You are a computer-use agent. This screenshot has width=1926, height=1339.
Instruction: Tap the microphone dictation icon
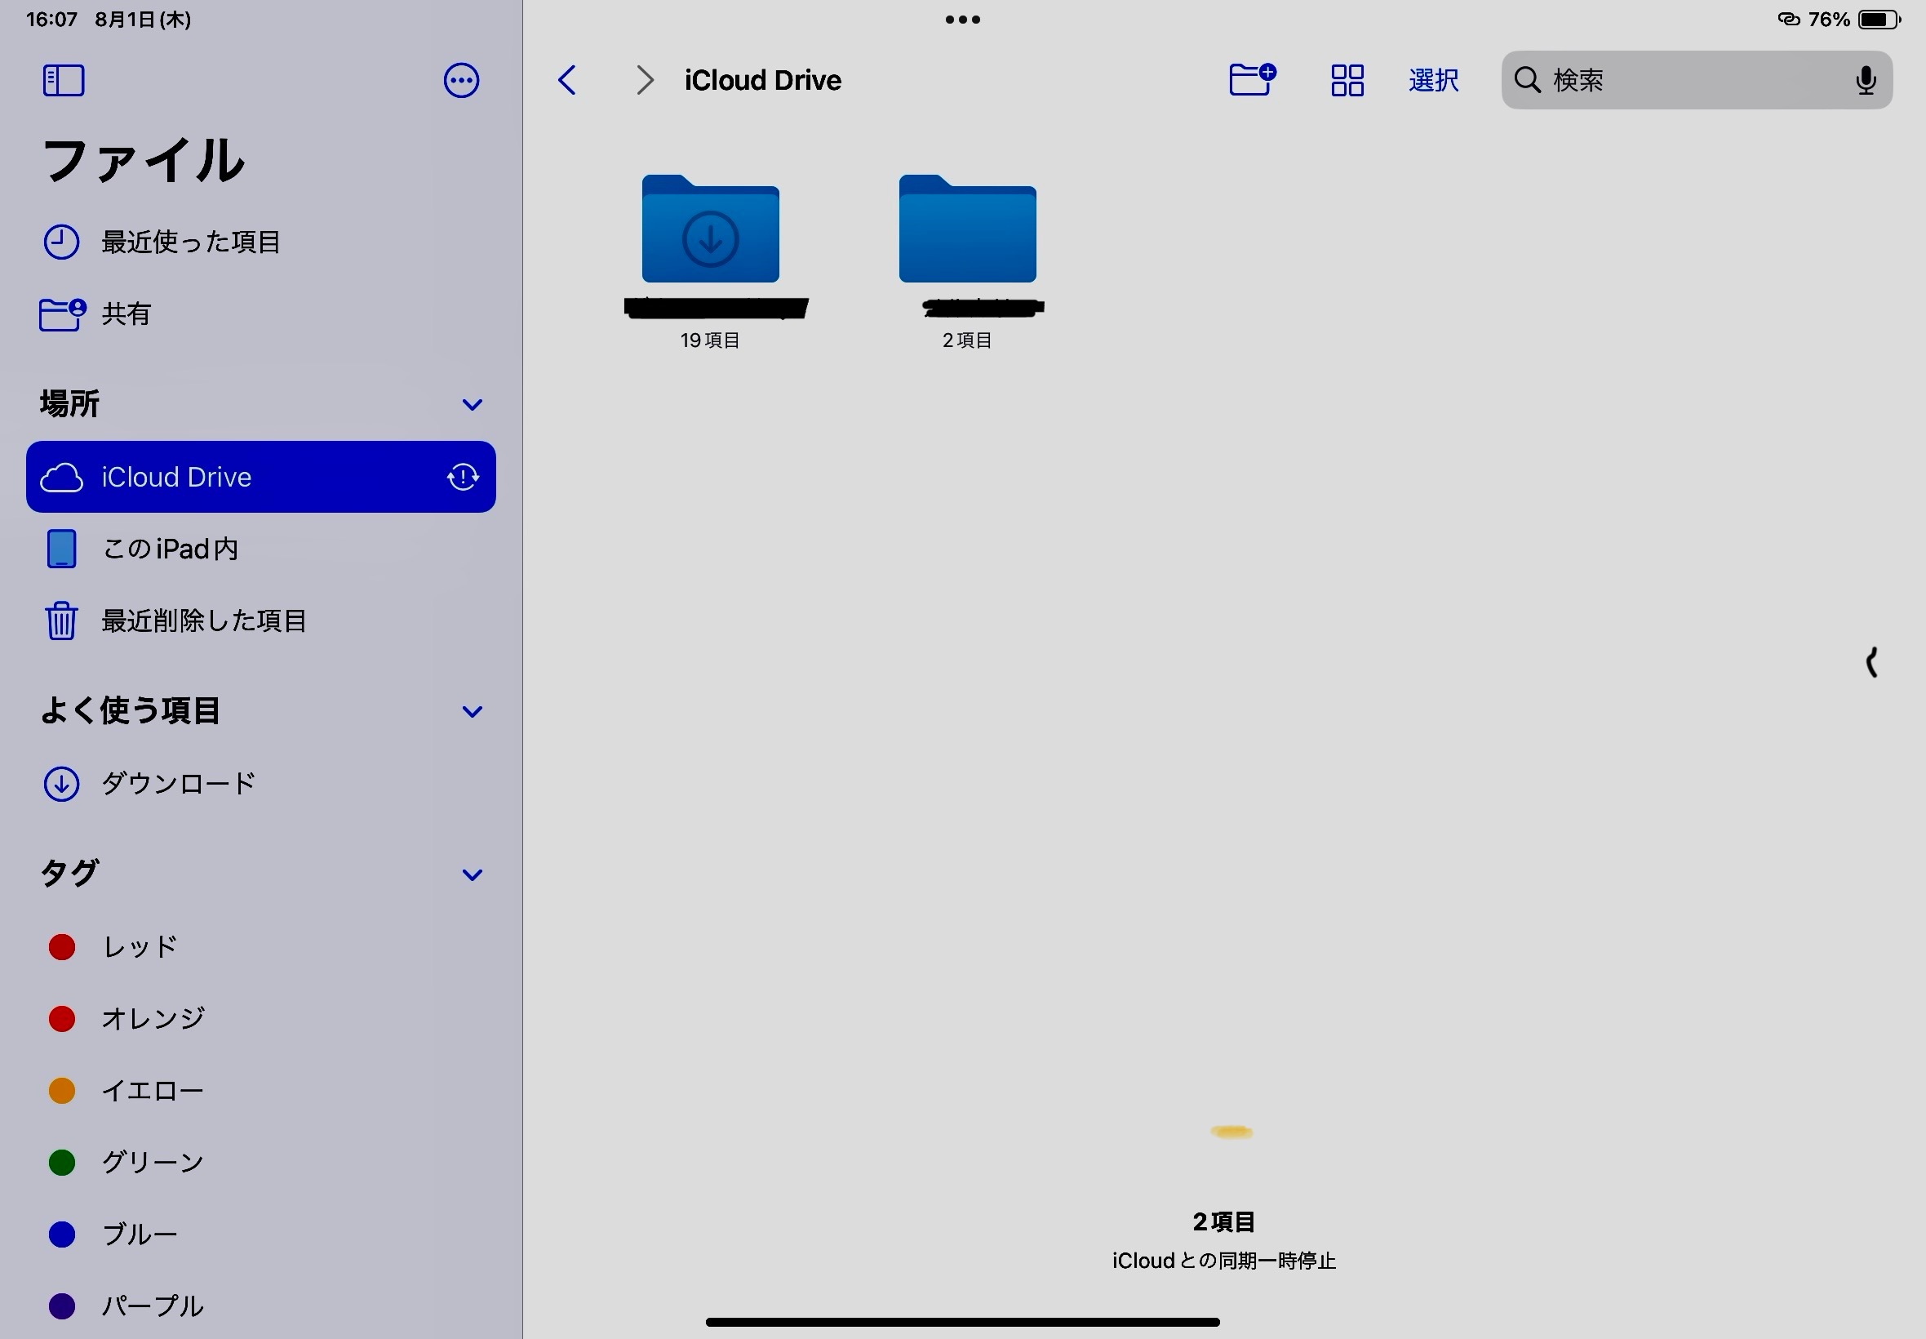click(x=1865, y=81)
